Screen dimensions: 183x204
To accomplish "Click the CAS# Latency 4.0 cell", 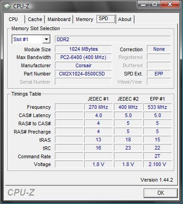I will (98, 115).
